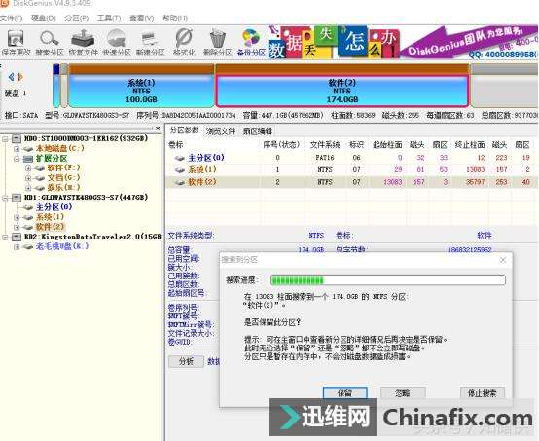Viewport: 539px width, 441px height.
Task: Open the 帮助(H) menu
Action: 175,18
